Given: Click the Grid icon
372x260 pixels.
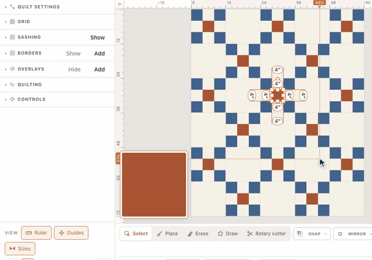Looking at the screenshot, I should 12,21.
